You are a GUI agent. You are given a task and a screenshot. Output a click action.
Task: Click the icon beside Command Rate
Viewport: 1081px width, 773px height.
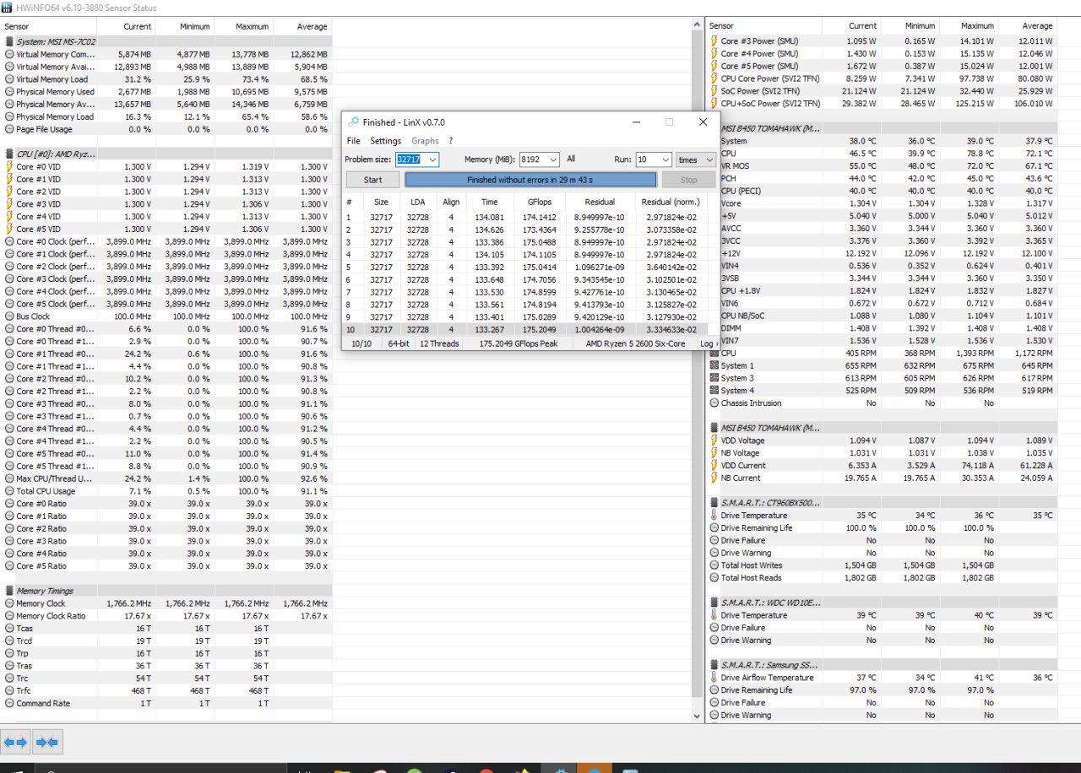[x=9, y=703]
